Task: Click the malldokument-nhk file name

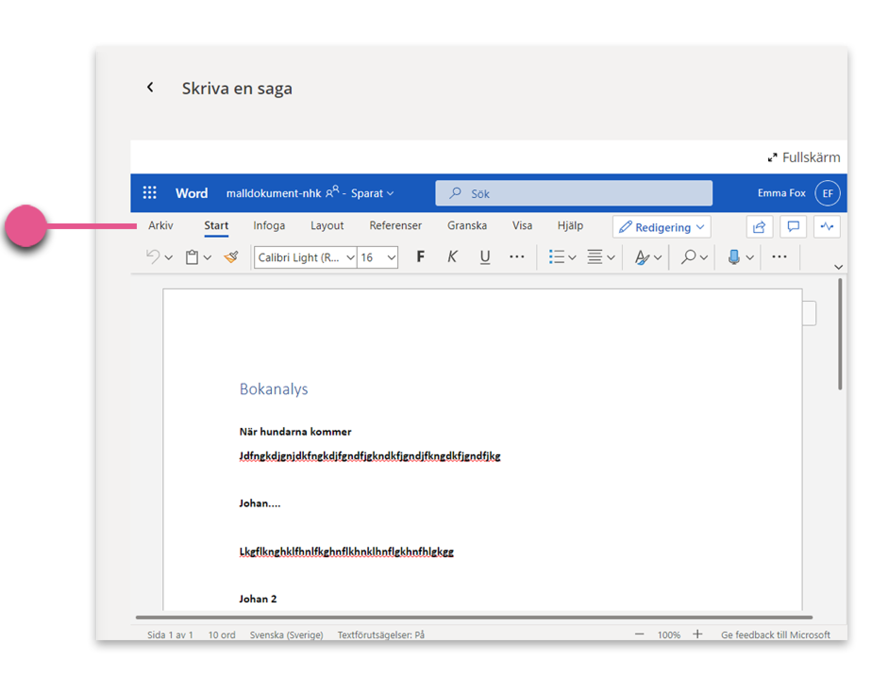Action: coord(274,193)
